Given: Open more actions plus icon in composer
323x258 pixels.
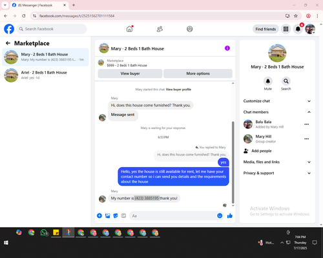Looking at the screenshot, I should (x=99, y=215).
